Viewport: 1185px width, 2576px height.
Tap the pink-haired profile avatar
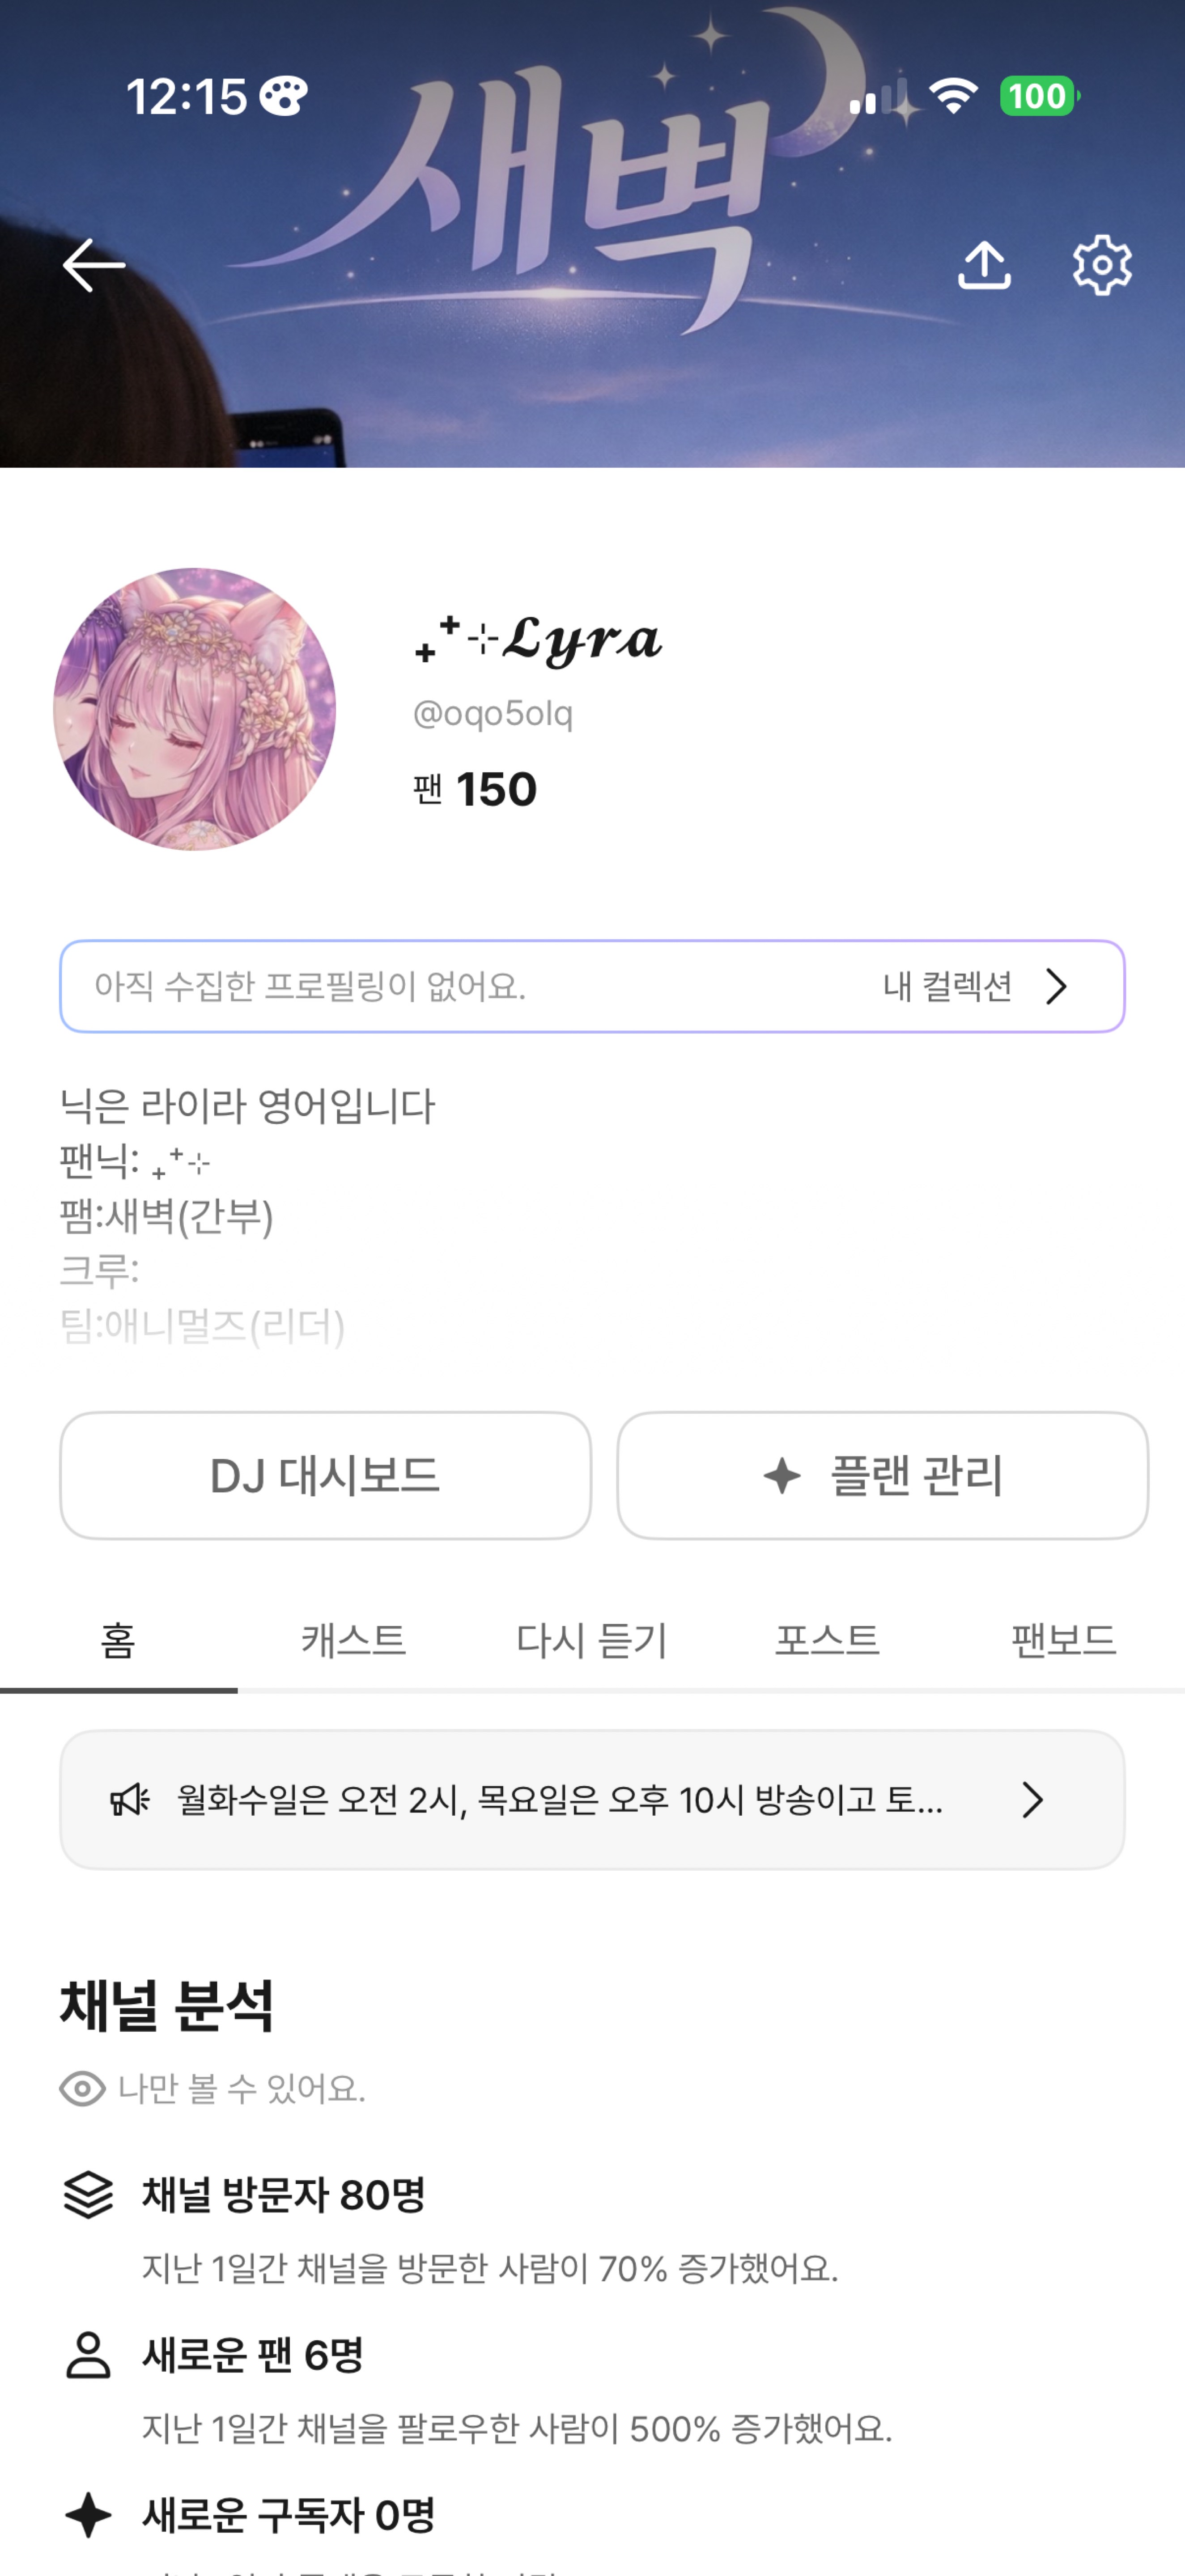(x=194, y=709)
